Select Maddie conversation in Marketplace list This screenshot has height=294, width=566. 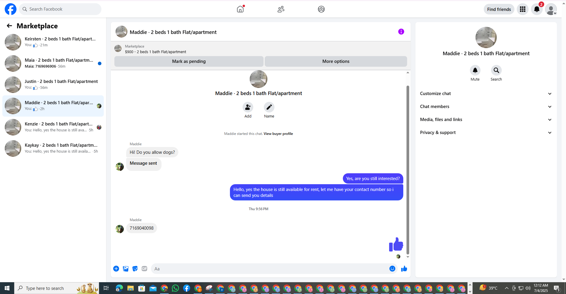pos(53,106)
